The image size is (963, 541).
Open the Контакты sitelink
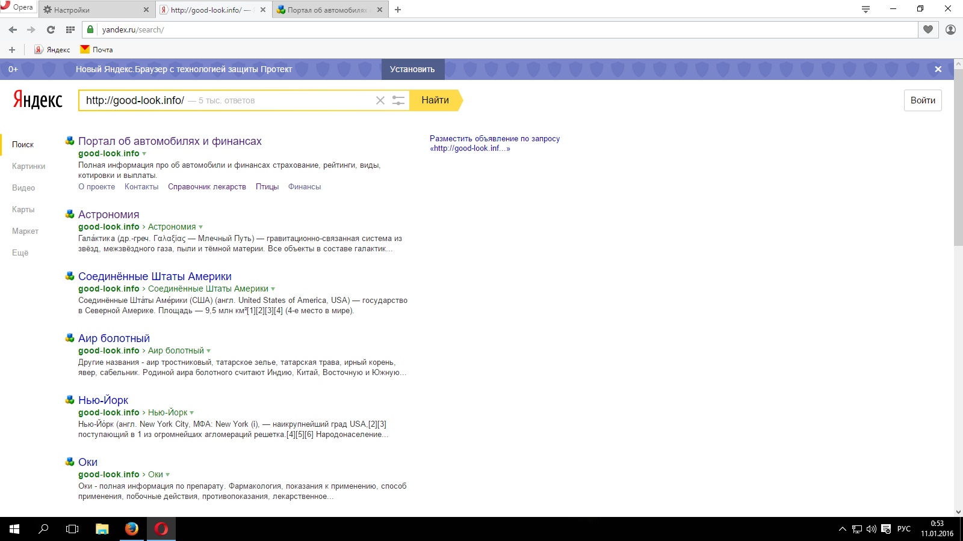click(x=141, y=187)
